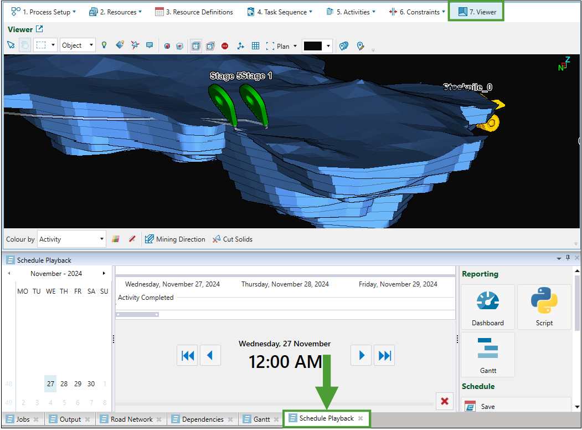Play schedule forward
Image resolution: width=582 pixels, height=430 pixels.
(x=361, y=355)
